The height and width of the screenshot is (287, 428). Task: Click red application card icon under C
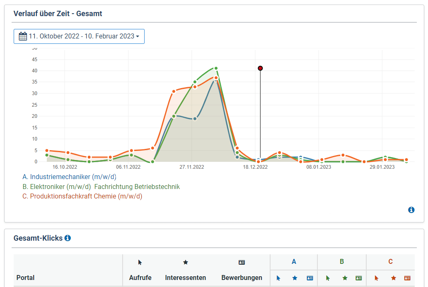(407, 278)
